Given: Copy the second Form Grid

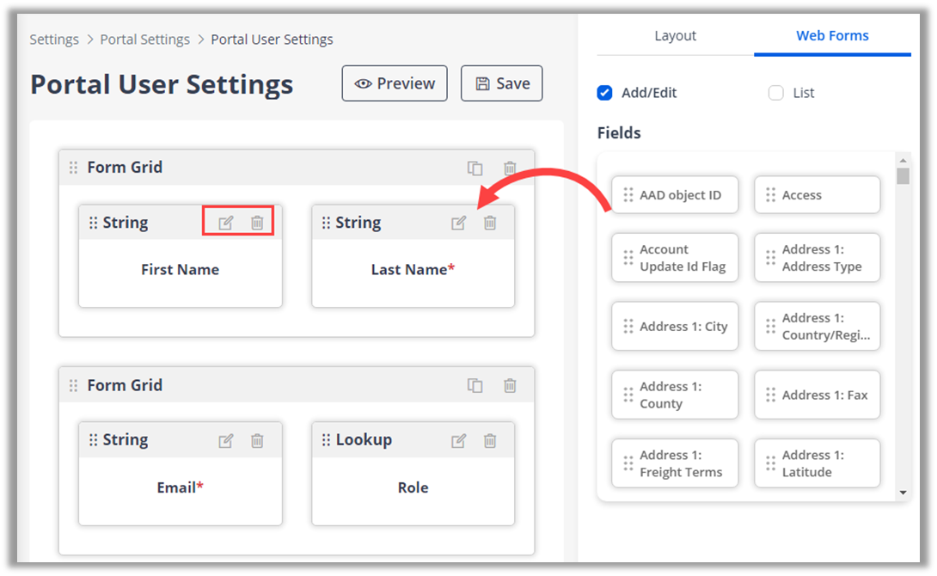Looking at the screenshot, I should tap(475, 385).
